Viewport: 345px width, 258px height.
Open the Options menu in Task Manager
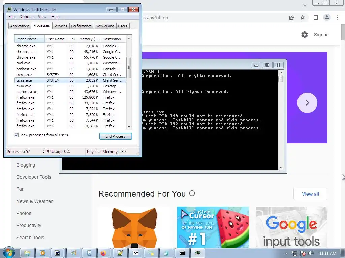26,17
